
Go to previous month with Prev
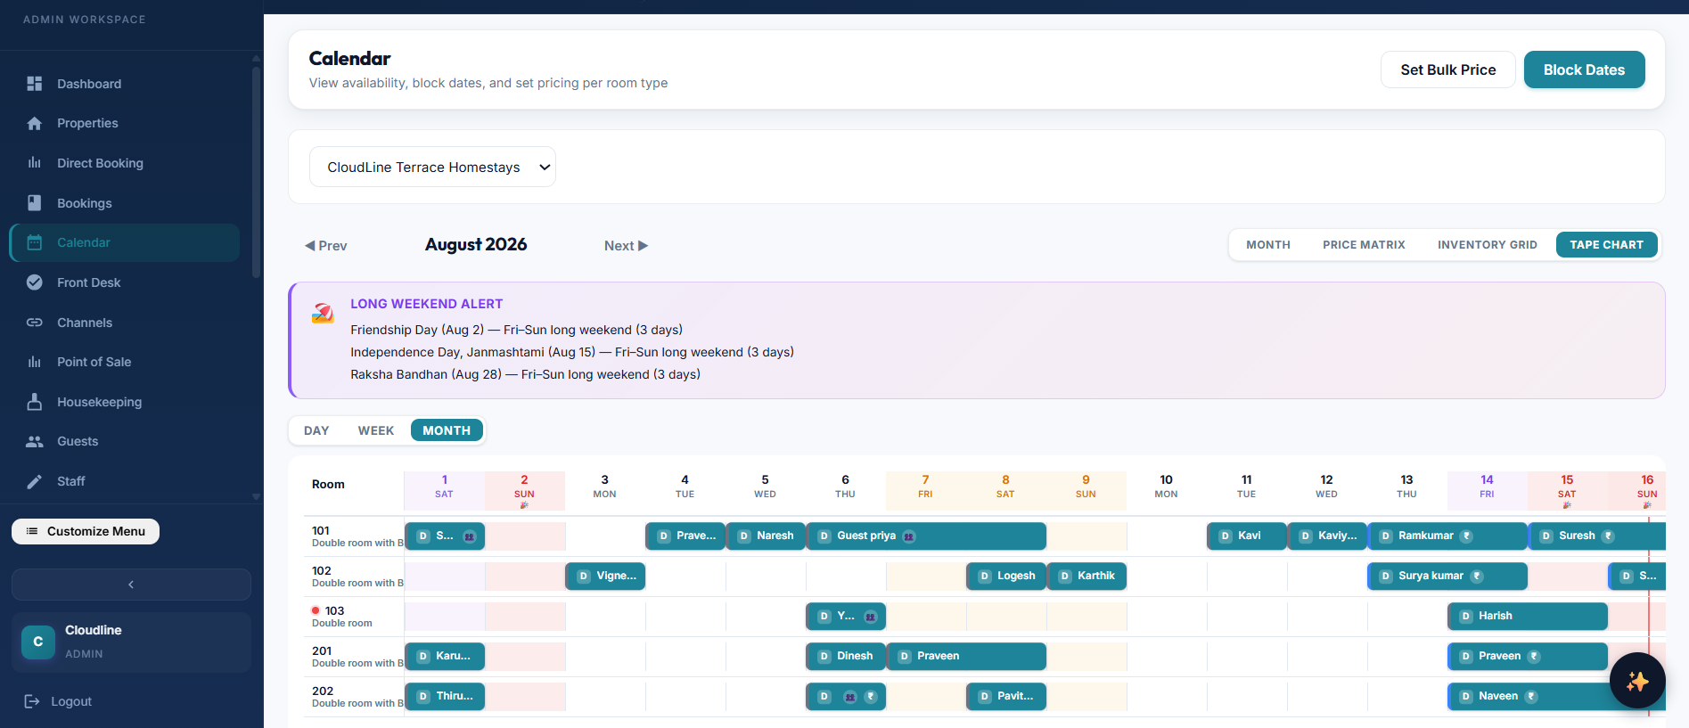pyautogui.click(x=326, y=246)
